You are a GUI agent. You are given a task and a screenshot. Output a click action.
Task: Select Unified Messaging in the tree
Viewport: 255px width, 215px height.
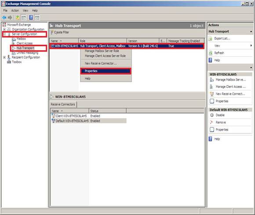(27, 52)
